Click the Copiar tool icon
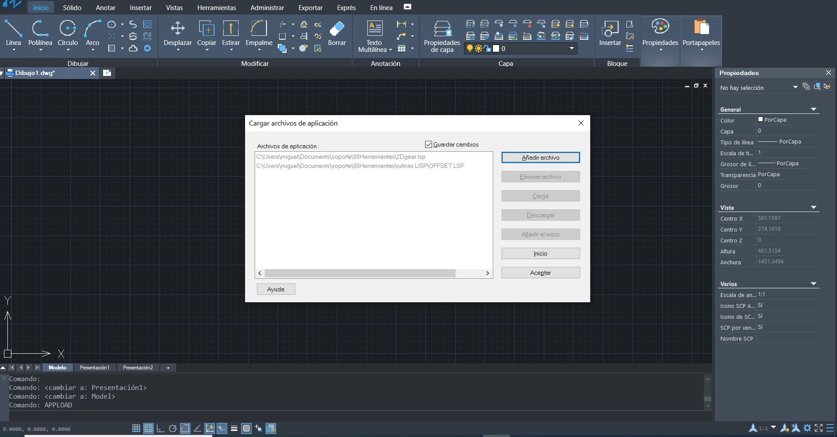The height and width of the screenshot is (437, 837). pyautogui.click(x=207, y=29)
